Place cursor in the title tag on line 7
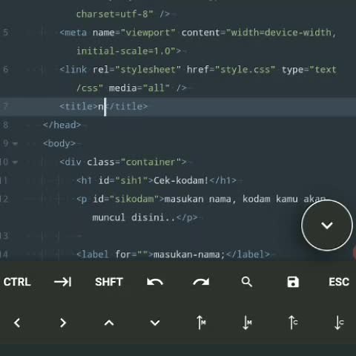356x356 pixels. click(x=103, y=107)
